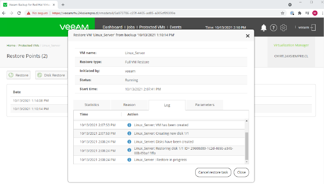Click the Running status value
The image size is (324, 184).
point(131,80)
